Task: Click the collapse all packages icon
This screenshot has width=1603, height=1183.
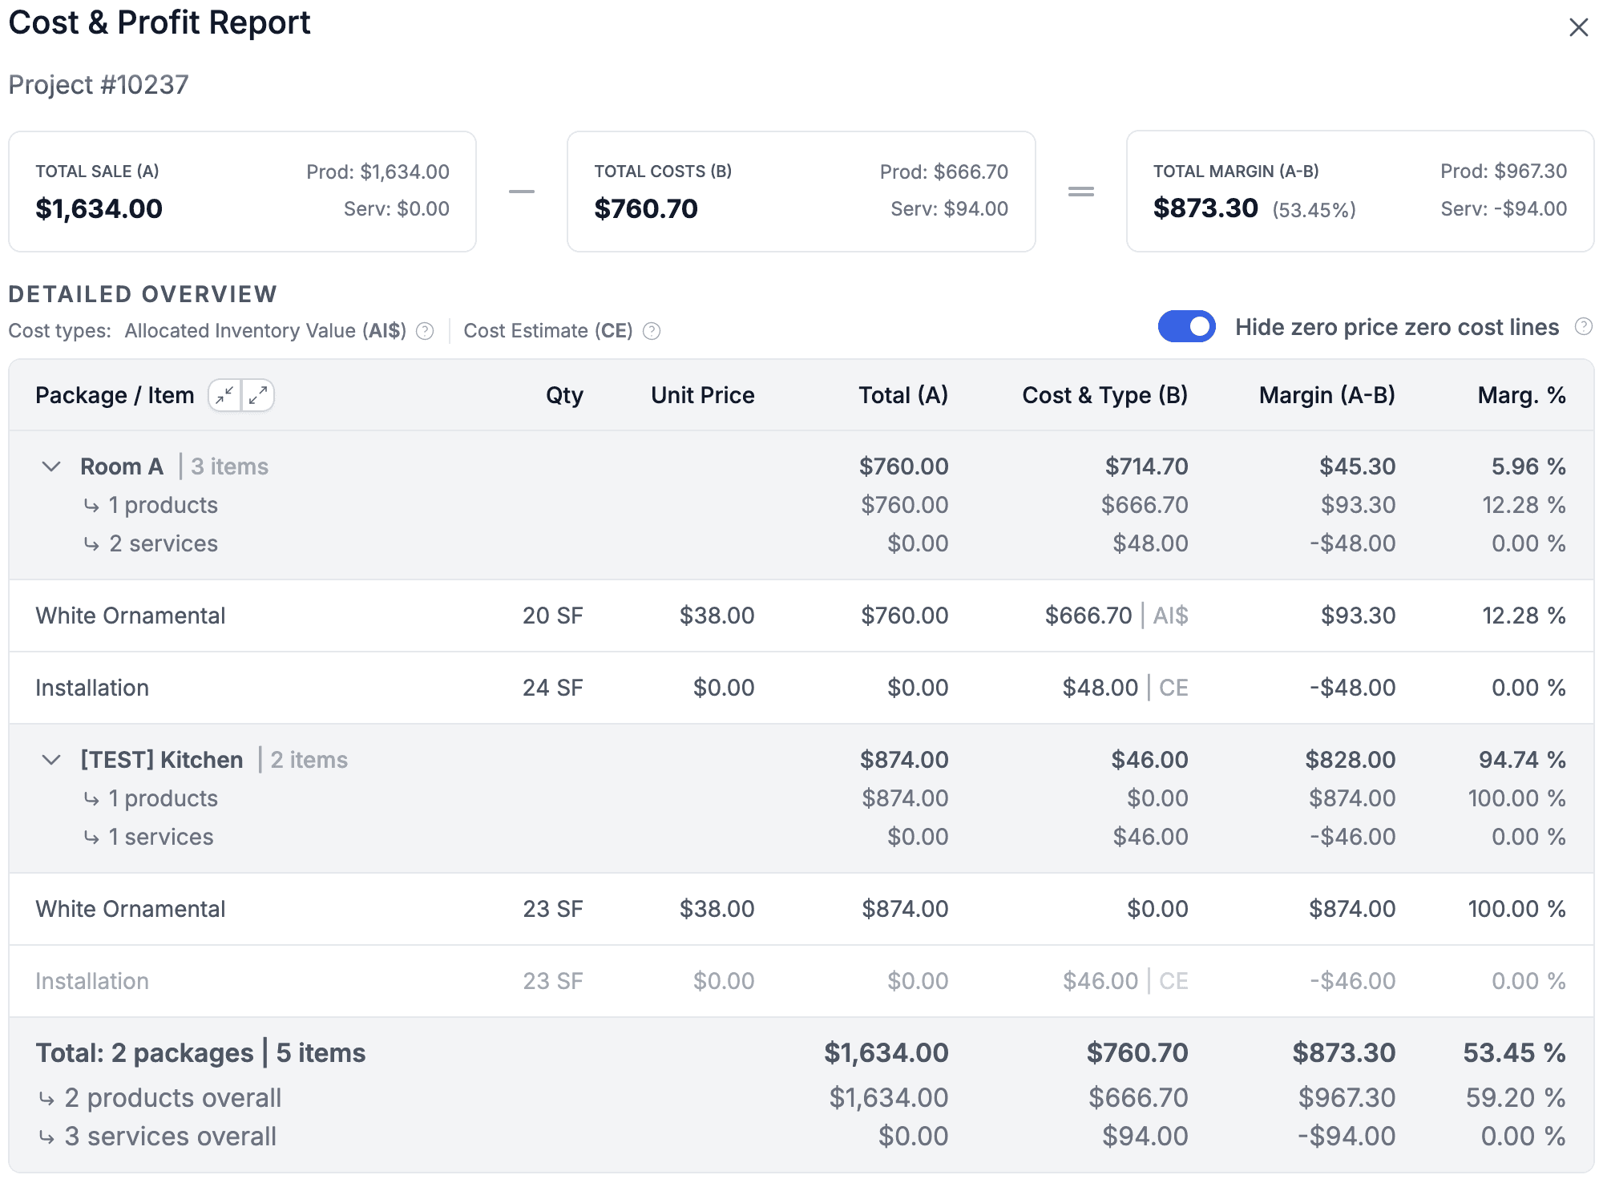Action: pyautogui.click(x=224, y=395)
